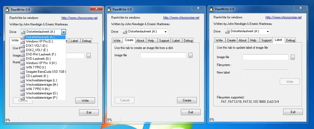The width and height of the screenshot is (314, 129).
Task: Select CD-Laufwerk (K:) entry
Action: tap(43, 76)
